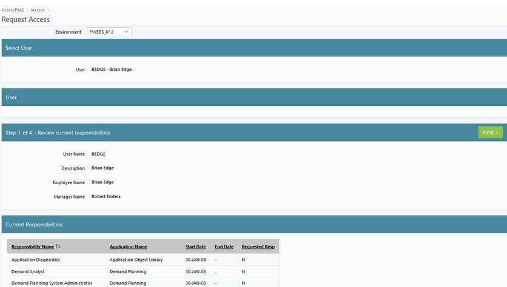This screenshot has height=287, width=507.
Task: Sort by End Date column header
Action: 224,246
